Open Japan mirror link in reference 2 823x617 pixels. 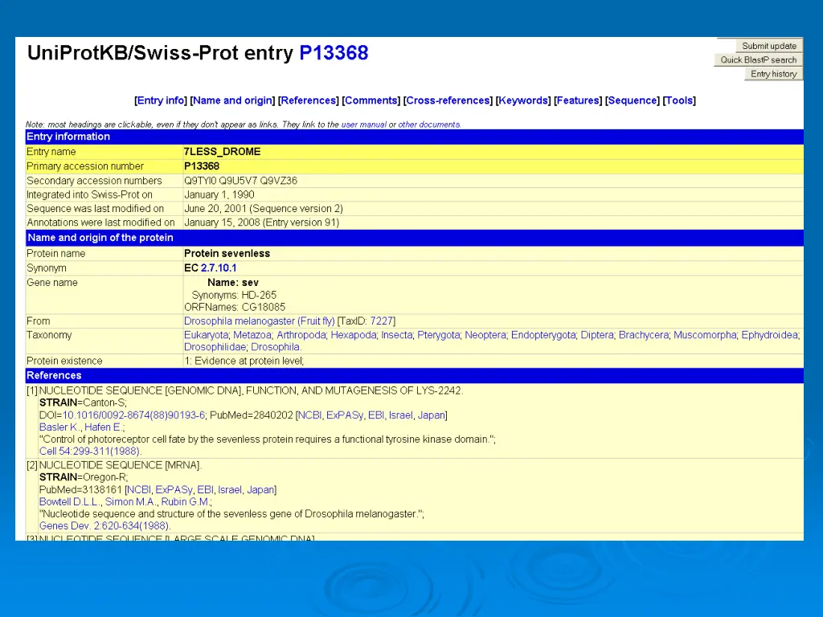point(260,490)
